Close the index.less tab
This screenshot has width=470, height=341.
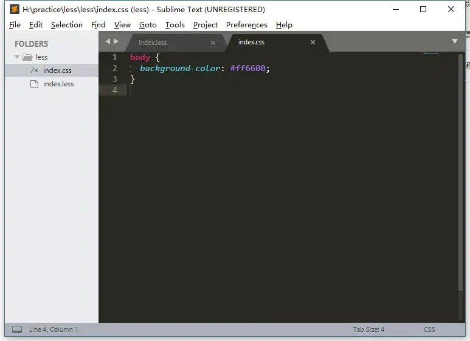[213, 43]
